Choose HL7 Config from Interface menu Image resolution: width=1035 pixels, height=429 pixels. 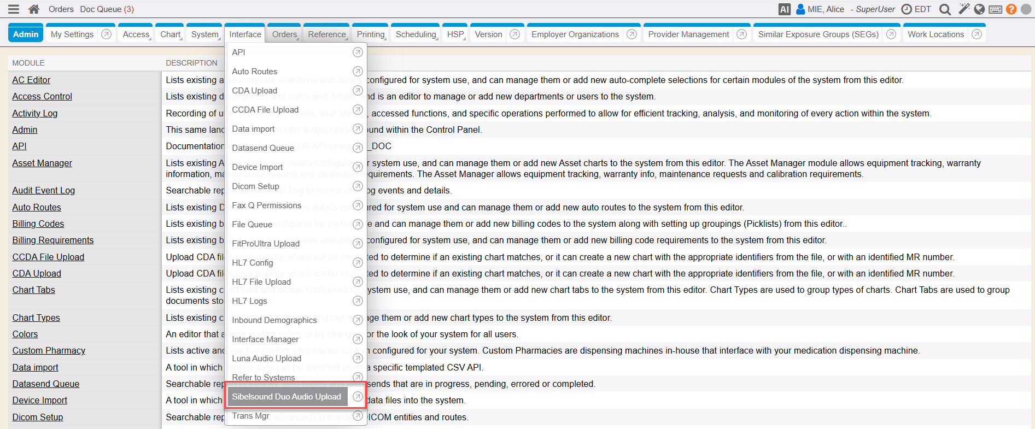tap(252, 263)
